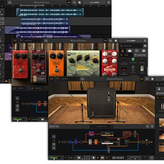Click the cloud icon next to the gear search field

coord(145,46)
